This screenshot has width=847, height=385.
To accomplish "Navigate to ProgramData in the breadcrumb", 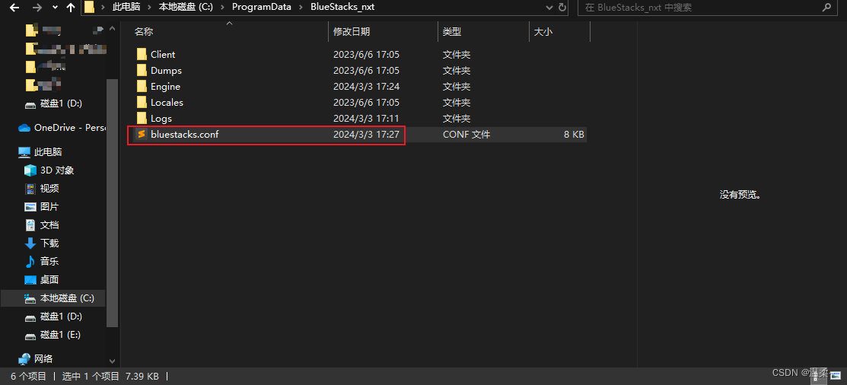I will [262, 8].
